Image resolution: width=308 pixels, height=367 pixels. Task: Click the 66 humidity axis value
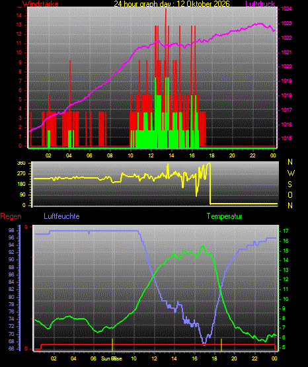click(11, 348)
